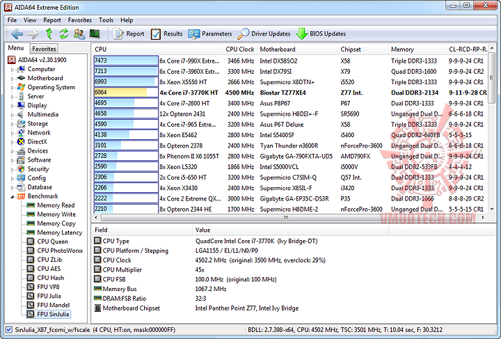Click the horizontal scrollbar of results list
501x339 pixels.
coord(286,218)
